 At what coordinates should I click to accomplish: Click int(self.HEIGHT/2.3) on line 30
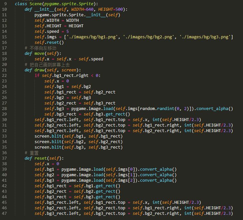177,120
